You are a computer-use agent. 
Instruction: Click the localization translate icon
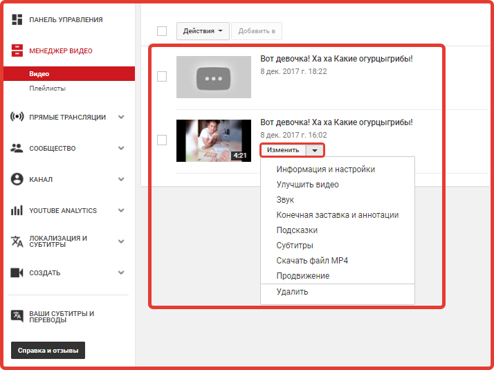coord(17,241)
